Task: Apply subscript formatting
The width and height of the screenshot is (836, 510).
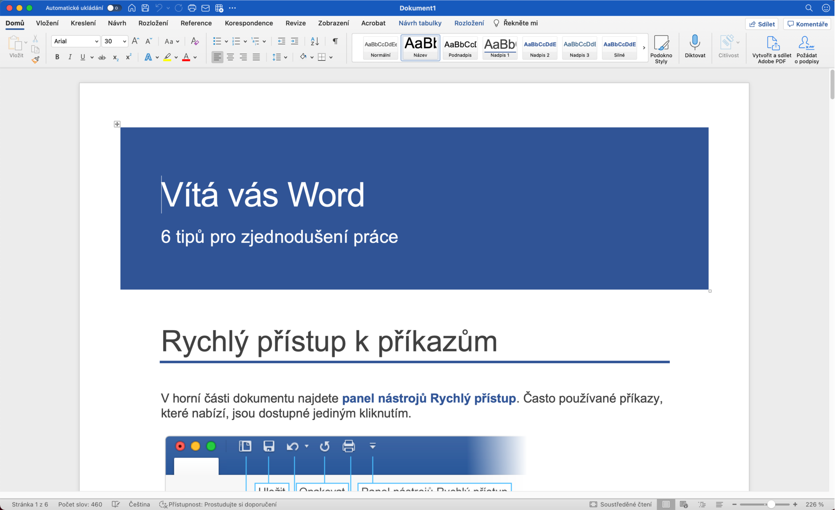Action: point(115,58)
